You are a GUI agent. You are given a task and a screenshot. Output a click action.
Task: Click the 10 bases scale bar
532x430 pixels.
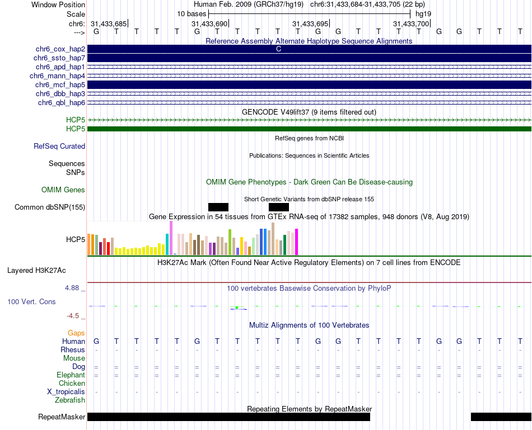310,14
